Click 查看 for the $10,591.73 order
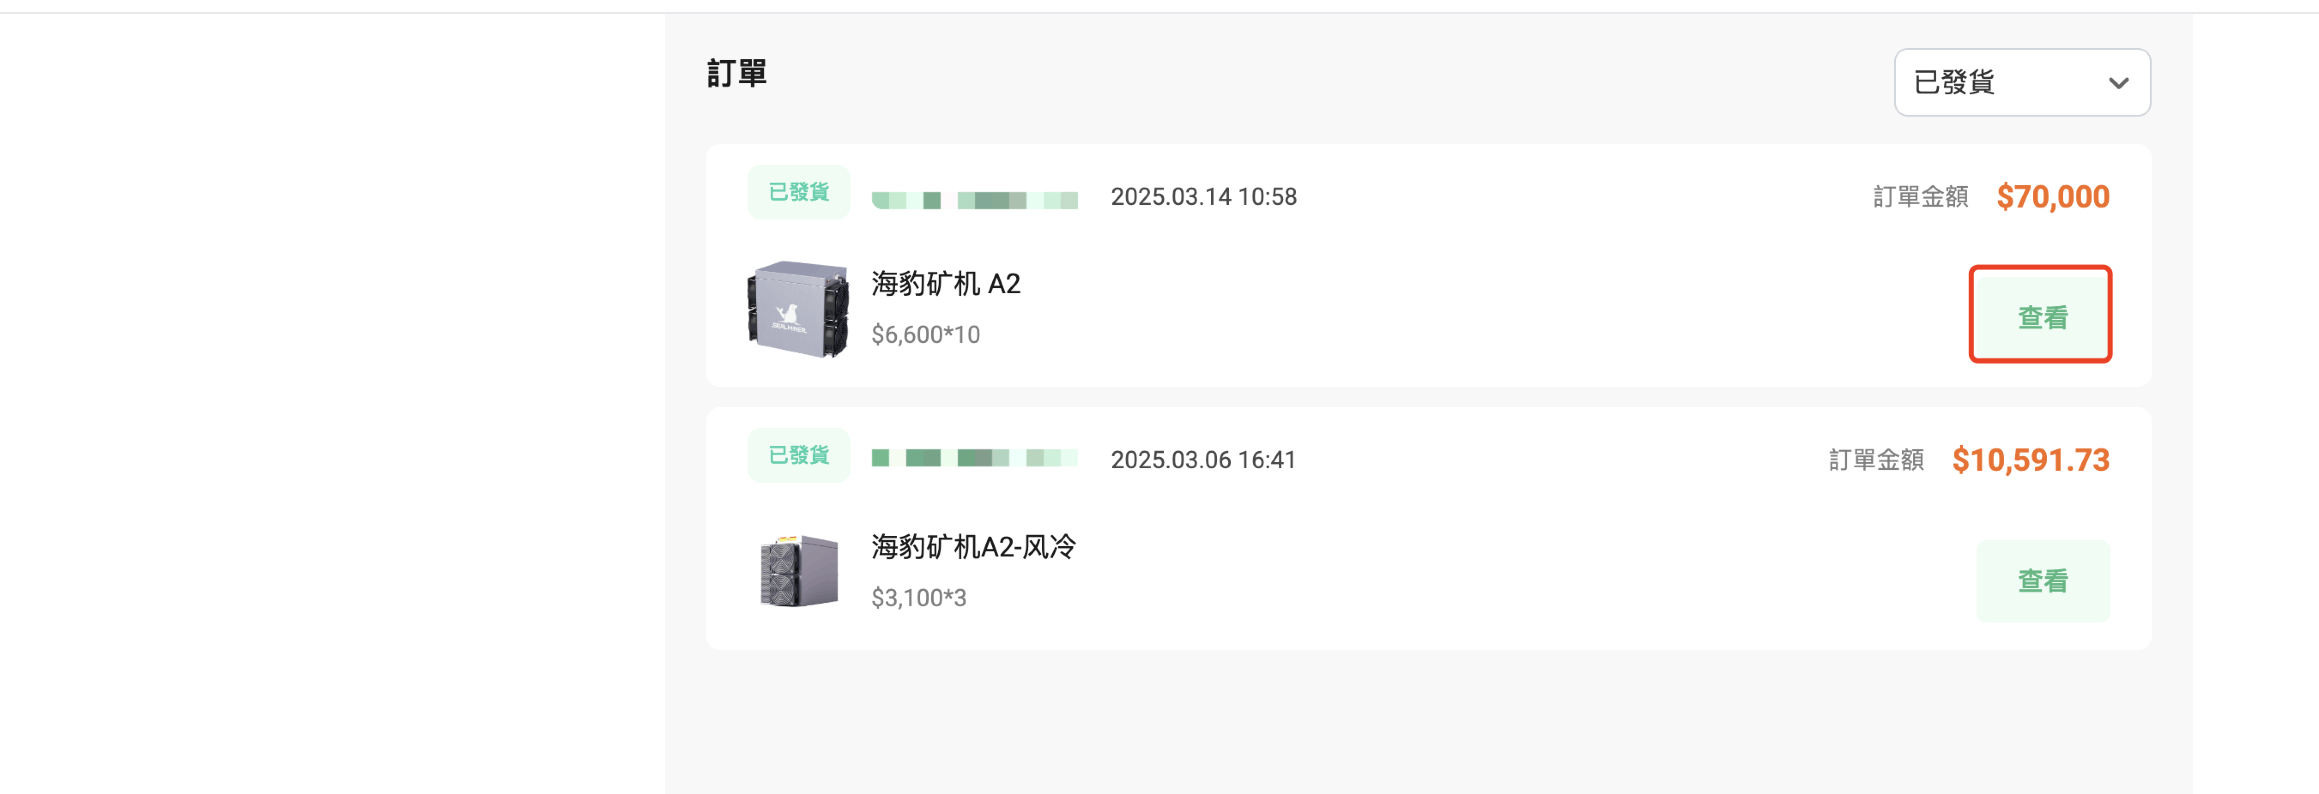The height and width of the screenshot is (794, 2319). 2042,580
